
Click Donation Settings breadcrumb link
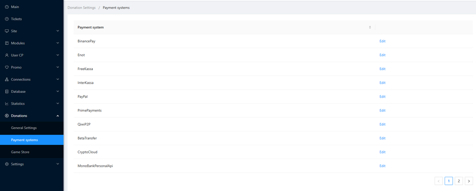click(81, 8)
